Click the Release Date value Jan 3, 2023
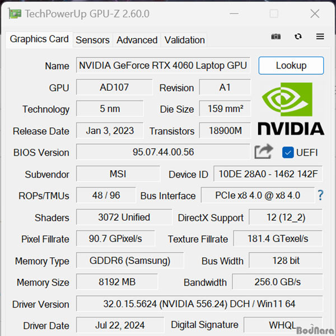Image resolution: width=336 pixels, height=336 pixels. pos(110,130)
